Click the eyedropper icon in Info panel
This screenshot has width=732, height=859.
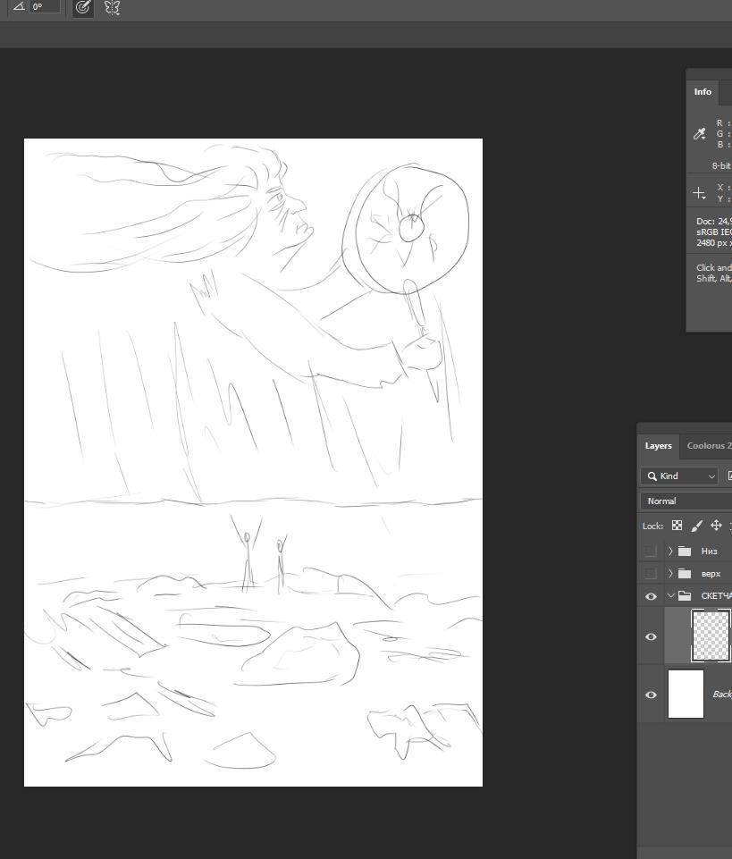pos(700,133)
